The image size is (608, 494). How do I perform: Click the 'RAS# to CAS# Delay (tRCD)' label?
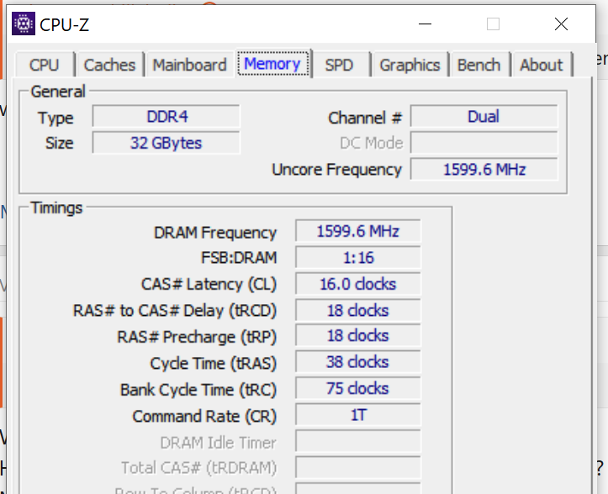pyautogui.click(x=175, y=311)
